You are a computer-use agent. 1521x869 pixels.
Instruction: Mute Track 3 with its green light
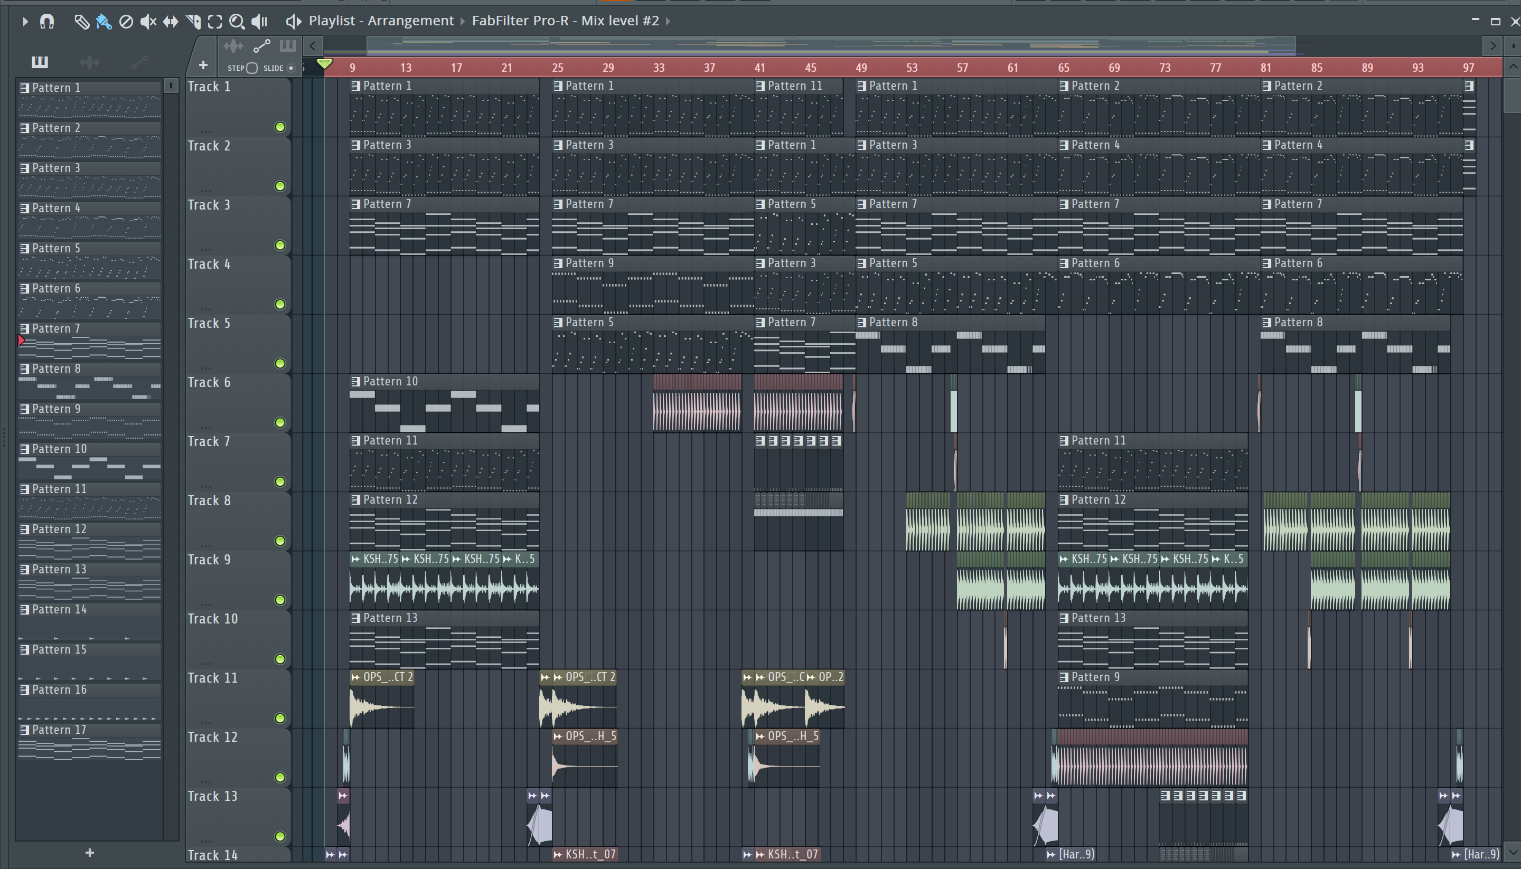pos(280,245)
